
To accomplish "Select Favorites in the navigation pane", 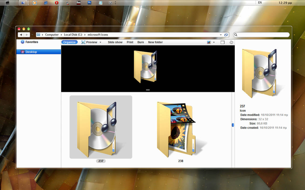I will click(32, 42).
